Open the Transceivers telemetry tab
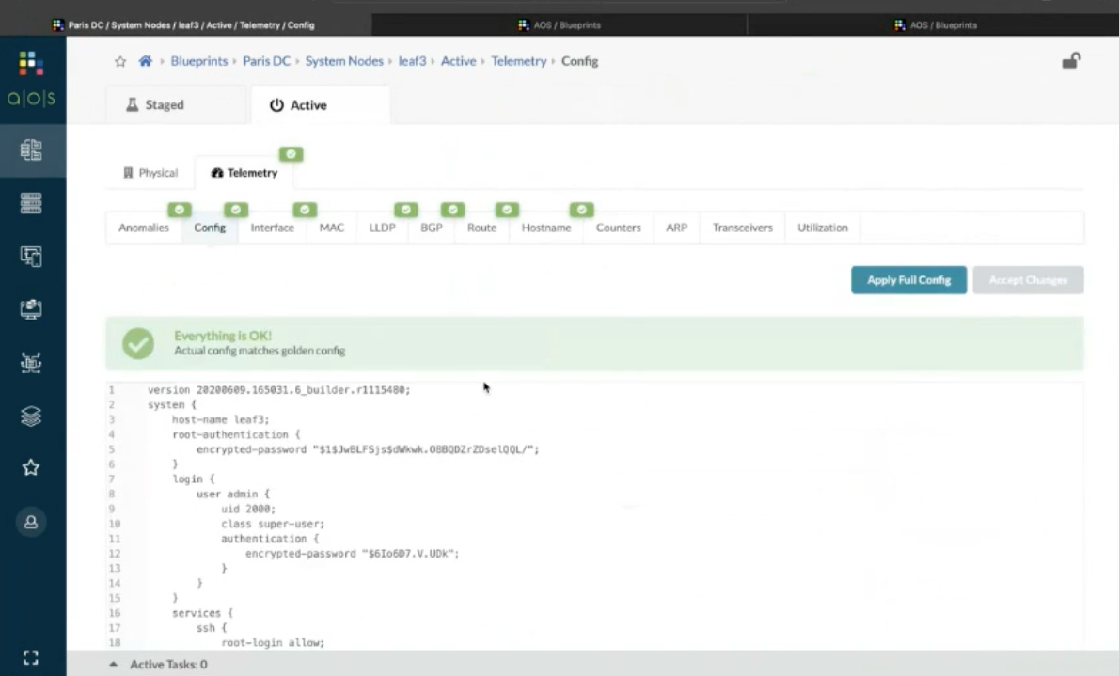The width and height of the screenshot is (1119, 676). point(742,228)
